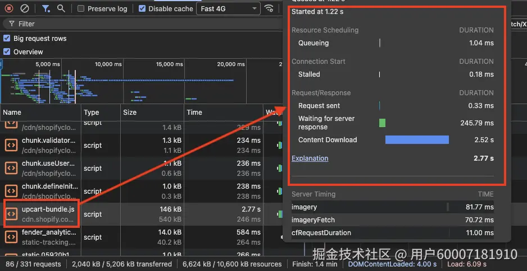Sort by Name column header
This screenshot has width=527, height=271.
pyautogui.click(x=40, y=113)
